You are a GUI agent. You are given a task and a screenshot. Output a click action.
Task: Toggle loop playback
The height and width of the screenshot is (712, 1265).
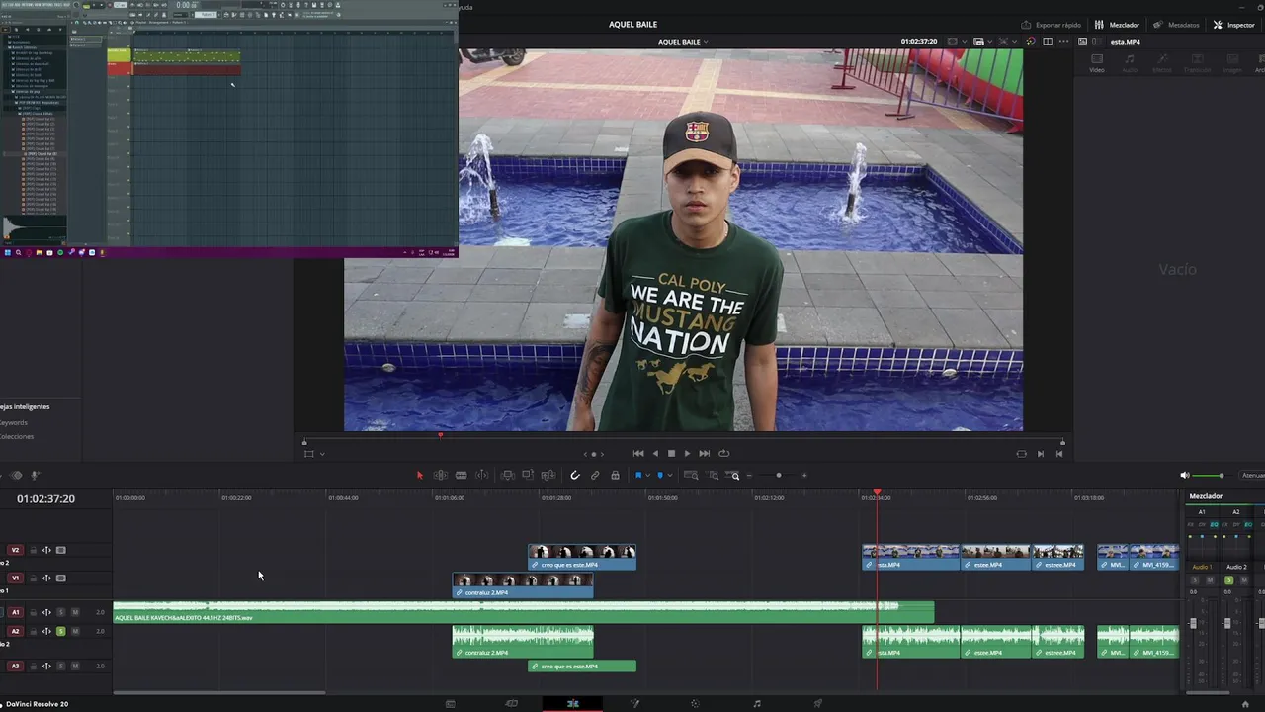tap(723, 454)
